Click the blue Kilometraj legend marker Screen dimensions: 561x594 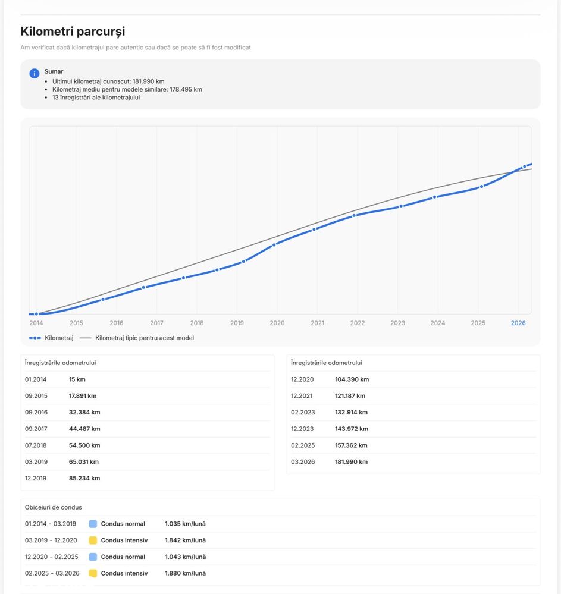point(35,338)
